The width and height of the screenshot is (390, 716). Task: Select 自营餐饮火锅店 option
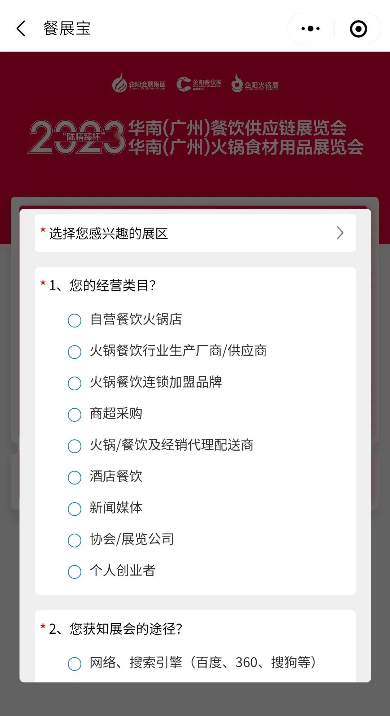[125, 320]
